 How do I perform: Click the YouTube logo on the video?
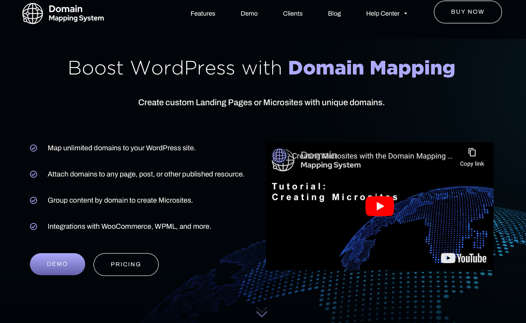(x=464, y=258)
